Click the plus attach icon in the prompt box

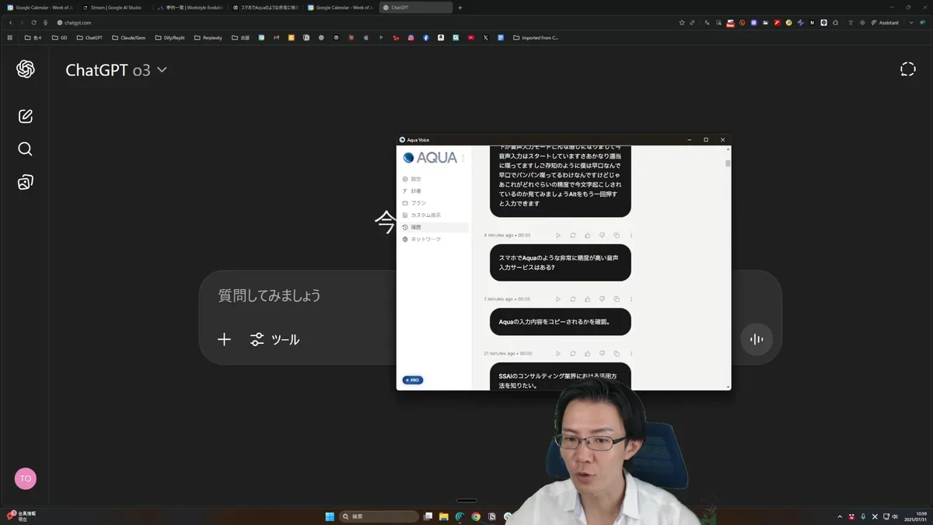224,339
